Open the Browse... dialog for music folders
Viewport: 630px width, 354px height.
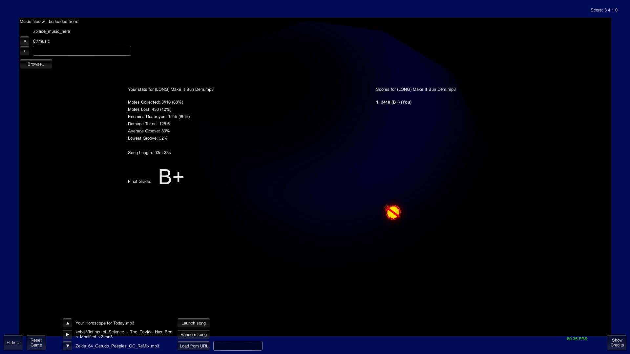click(x=36, y=64)
